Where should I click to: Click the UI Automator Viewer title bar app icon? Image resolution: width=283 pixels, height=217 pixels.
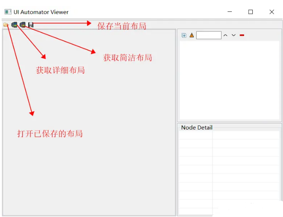[8, 12]
